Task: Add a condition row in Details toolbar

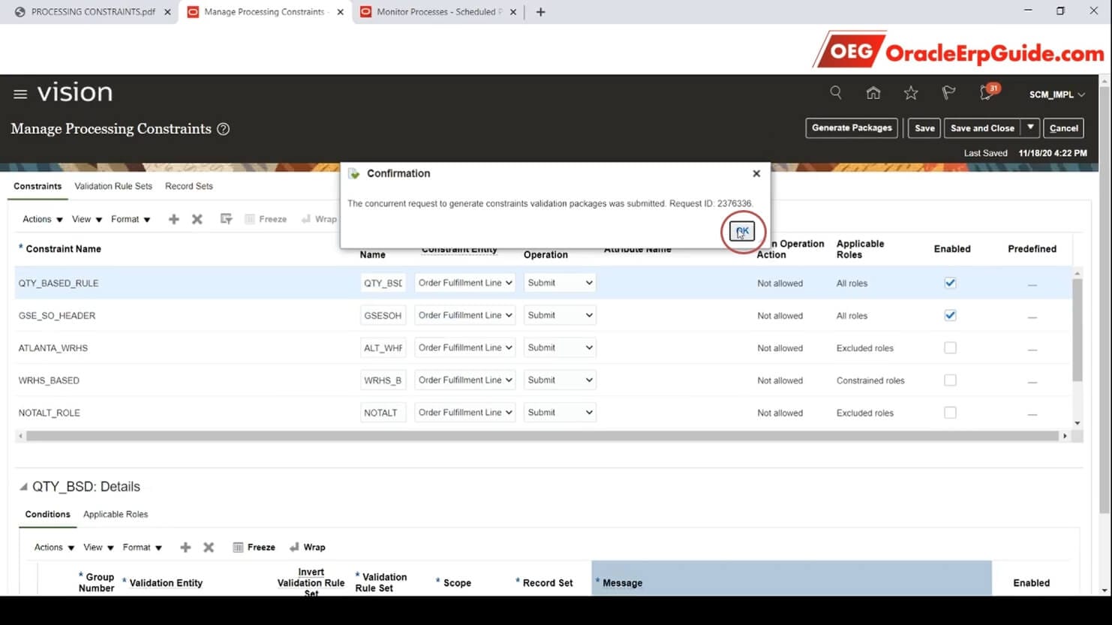Action: (185, 547)
